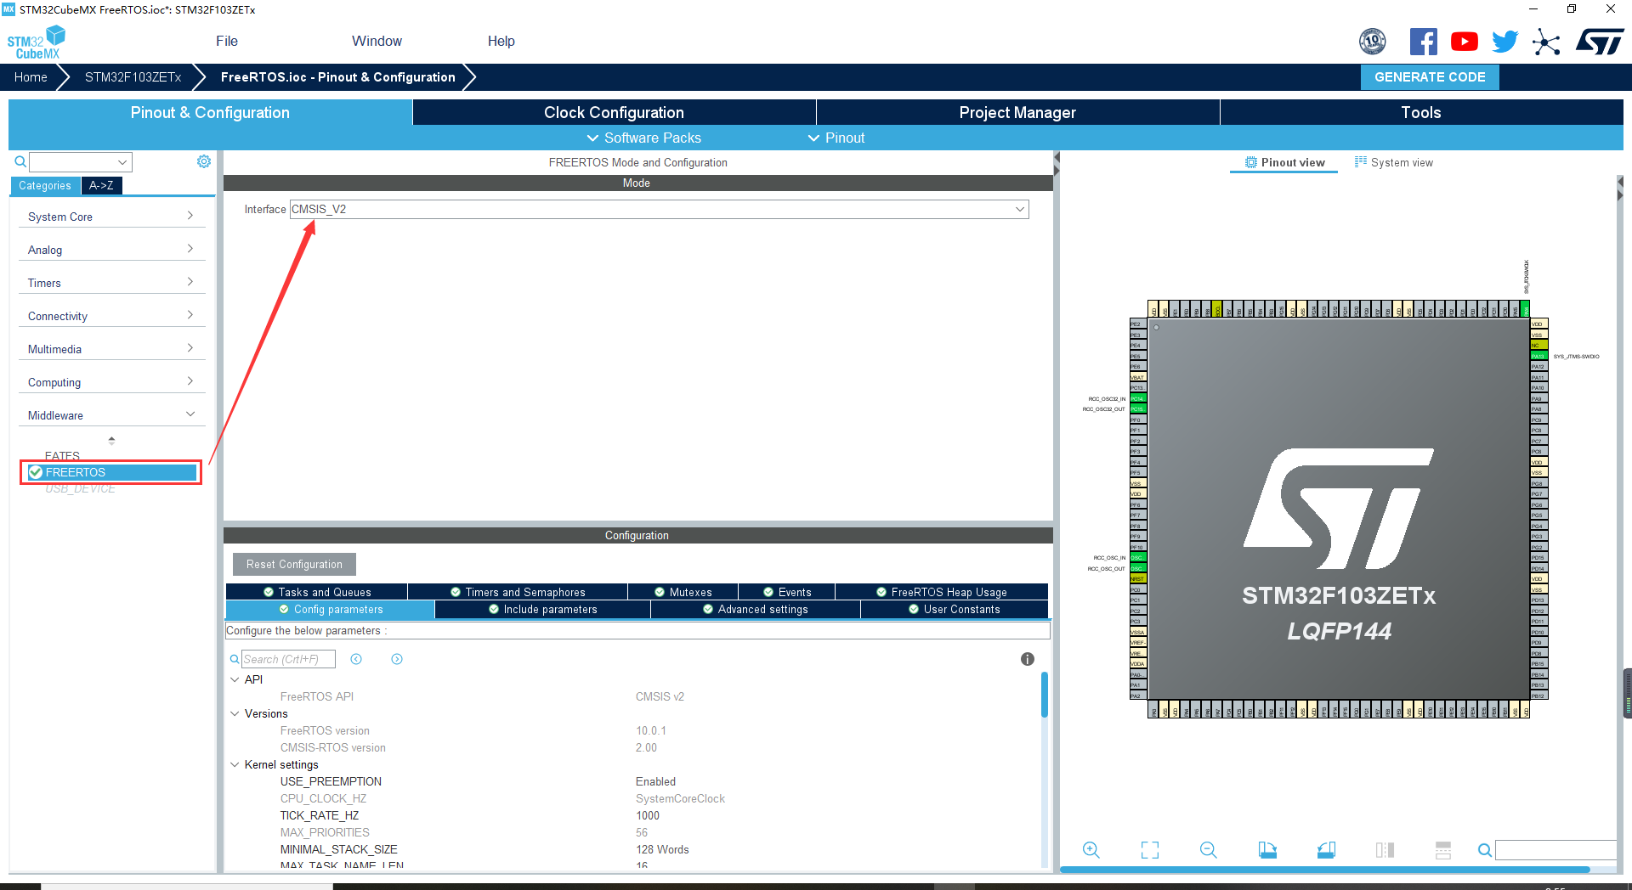
Task: Go to Home breadcrumb
Action: [31, 76]
